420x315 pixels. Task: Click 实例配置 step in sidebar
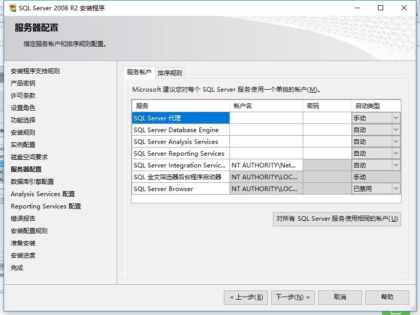(23, 144)
